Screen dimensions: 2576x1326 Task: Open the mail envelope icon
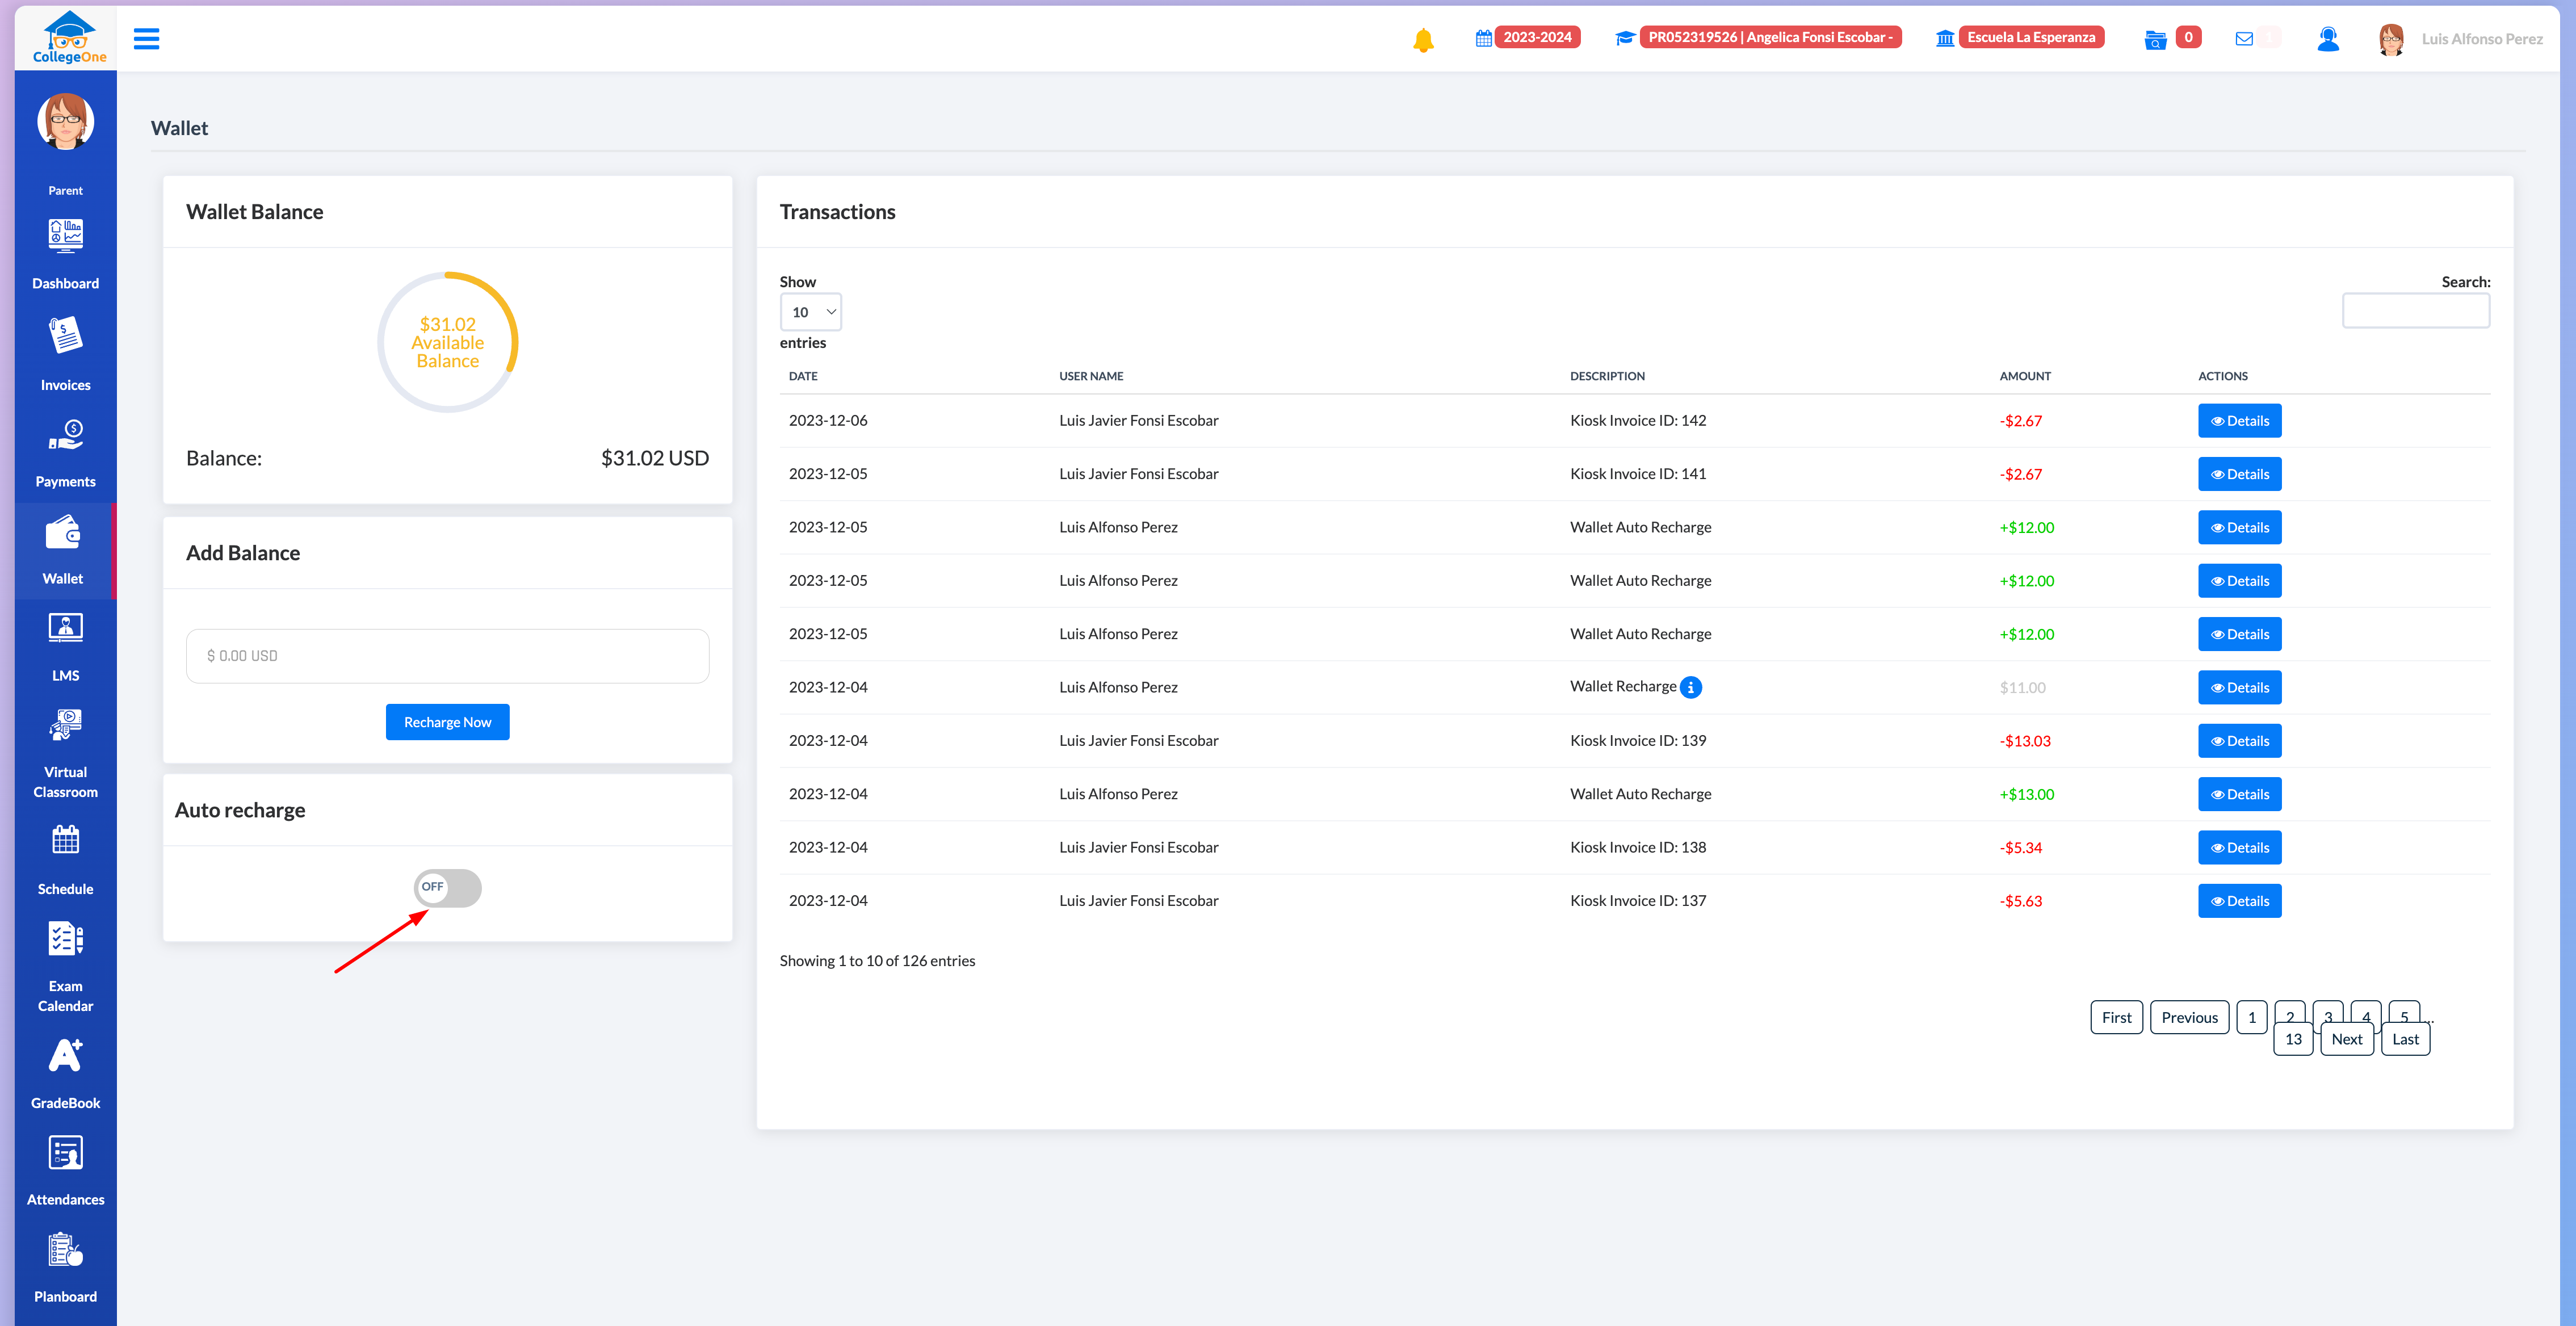click(x=2244, y=39)
